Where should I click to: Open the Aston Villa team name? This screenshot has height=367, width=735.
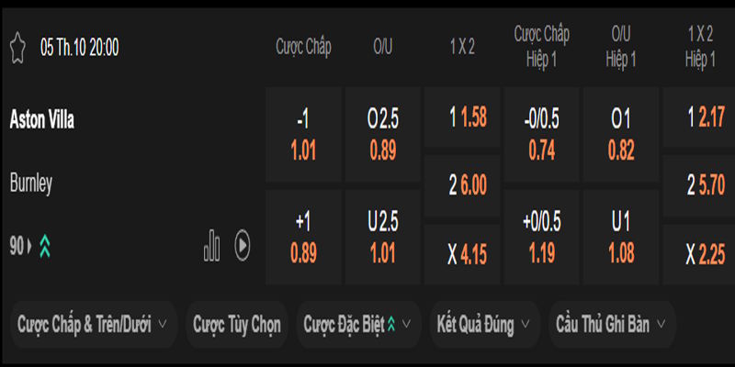(x=41, y=119)
